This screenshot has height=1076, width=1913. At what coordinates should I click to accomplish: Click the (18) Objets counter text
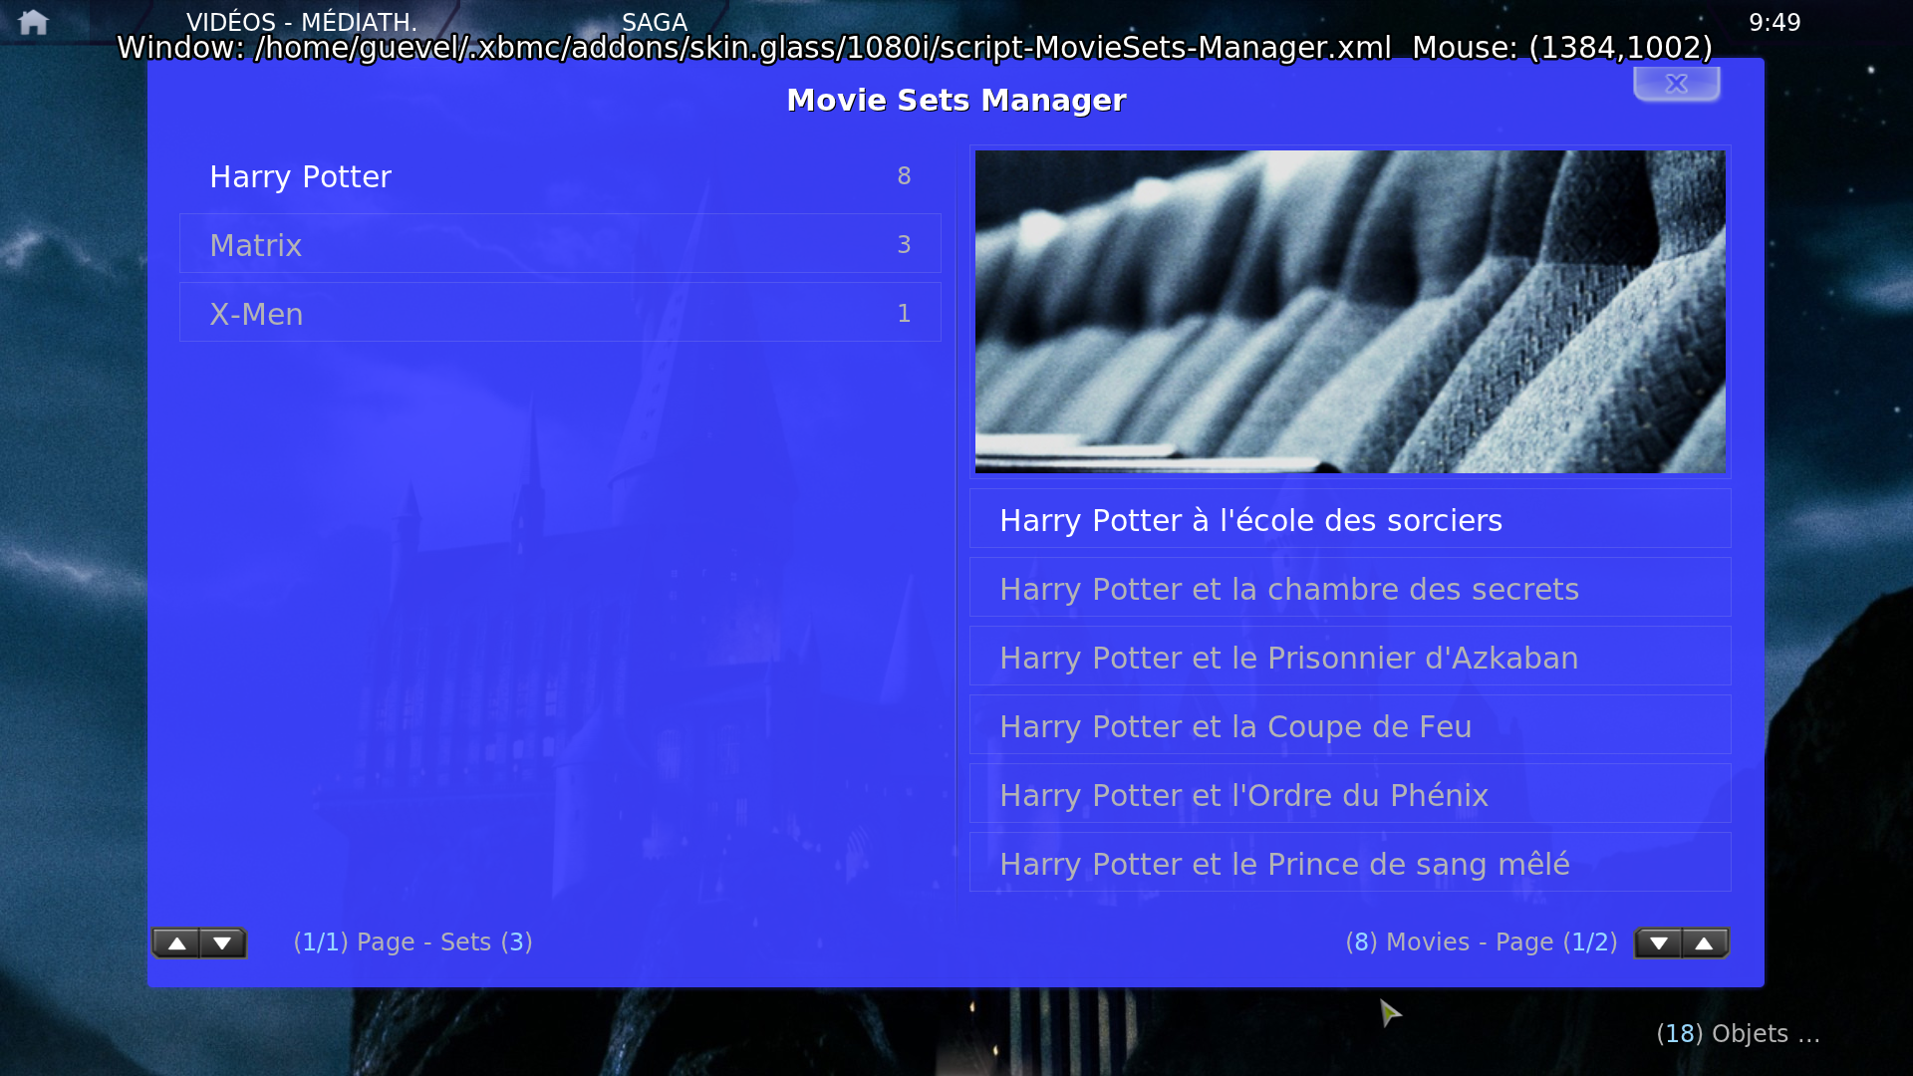coord(1738,1034)
